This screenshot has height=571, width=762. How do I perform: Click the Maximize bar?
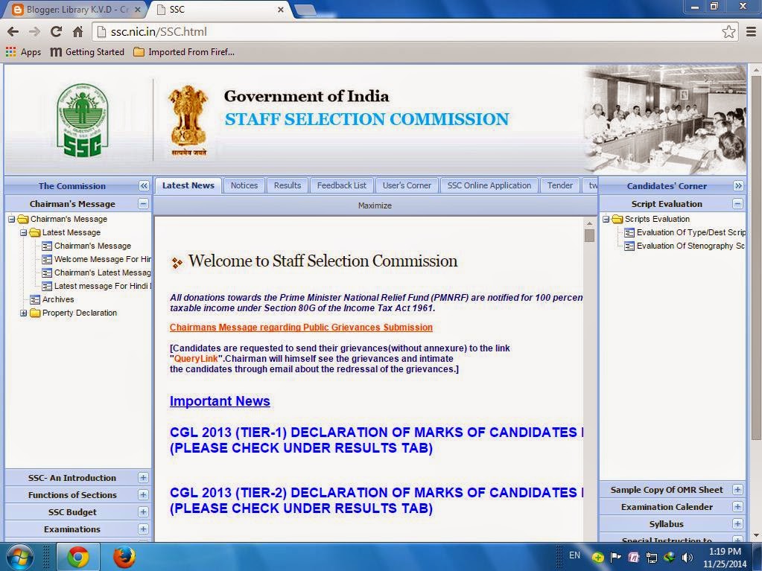point(375,205)
